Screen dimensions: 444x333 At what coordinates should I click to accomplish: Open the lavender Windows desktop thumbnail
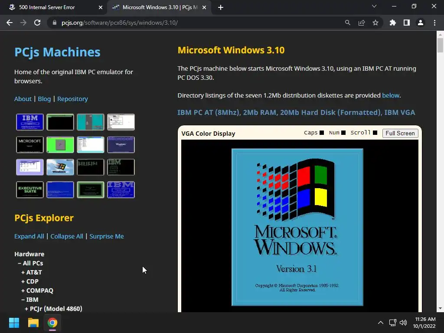click(x=30, y=167)
